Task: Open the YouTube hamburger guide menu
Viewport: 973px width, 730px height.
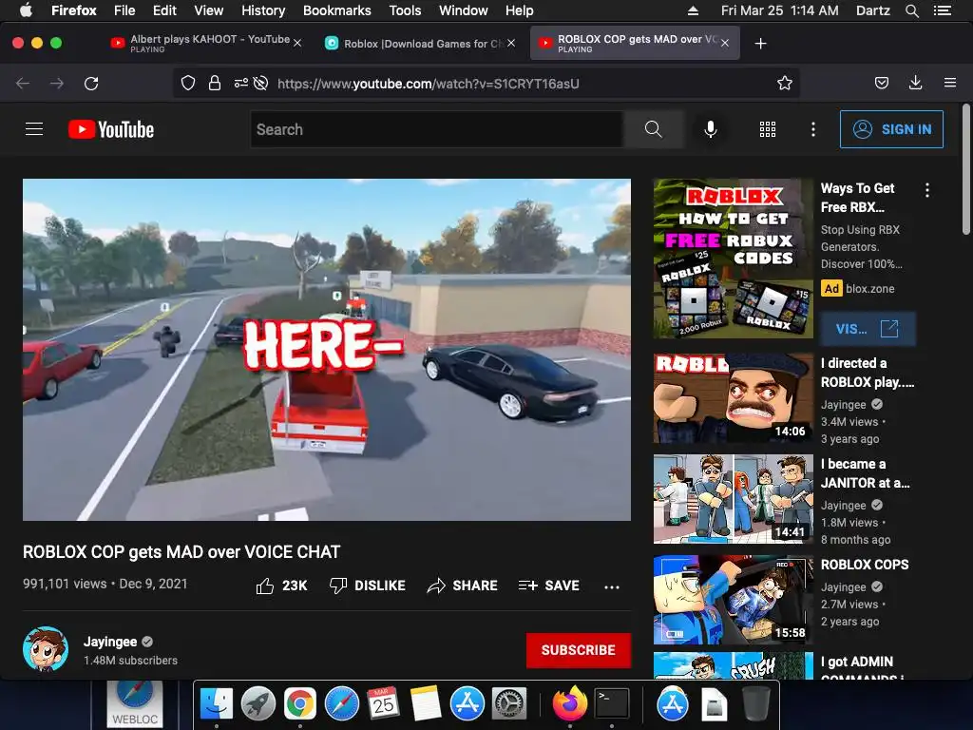Action: [34, 129]
